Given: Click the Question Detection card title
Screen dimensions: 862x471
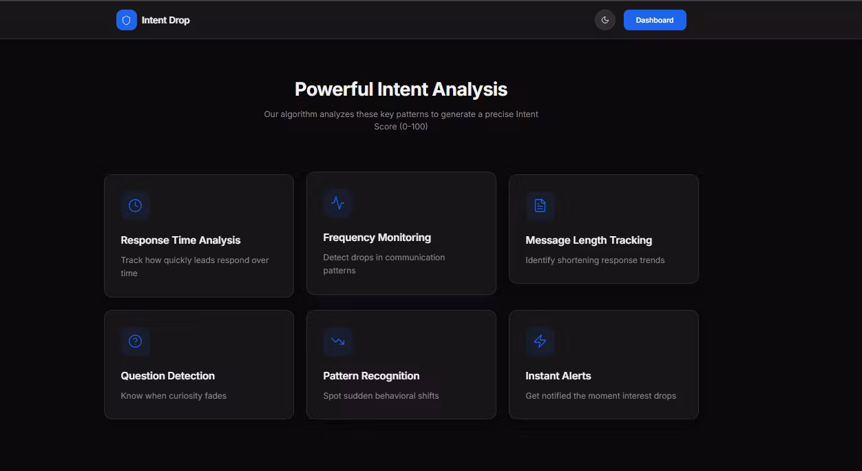Looking at the screenshot, I should 167,376.
